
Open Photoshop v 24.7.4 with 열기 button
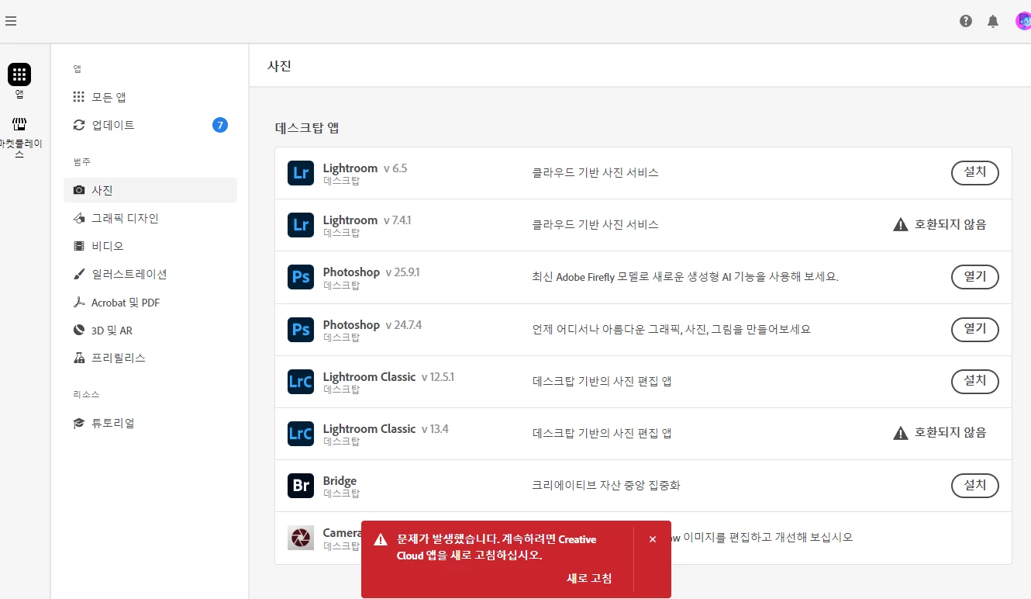974,330
